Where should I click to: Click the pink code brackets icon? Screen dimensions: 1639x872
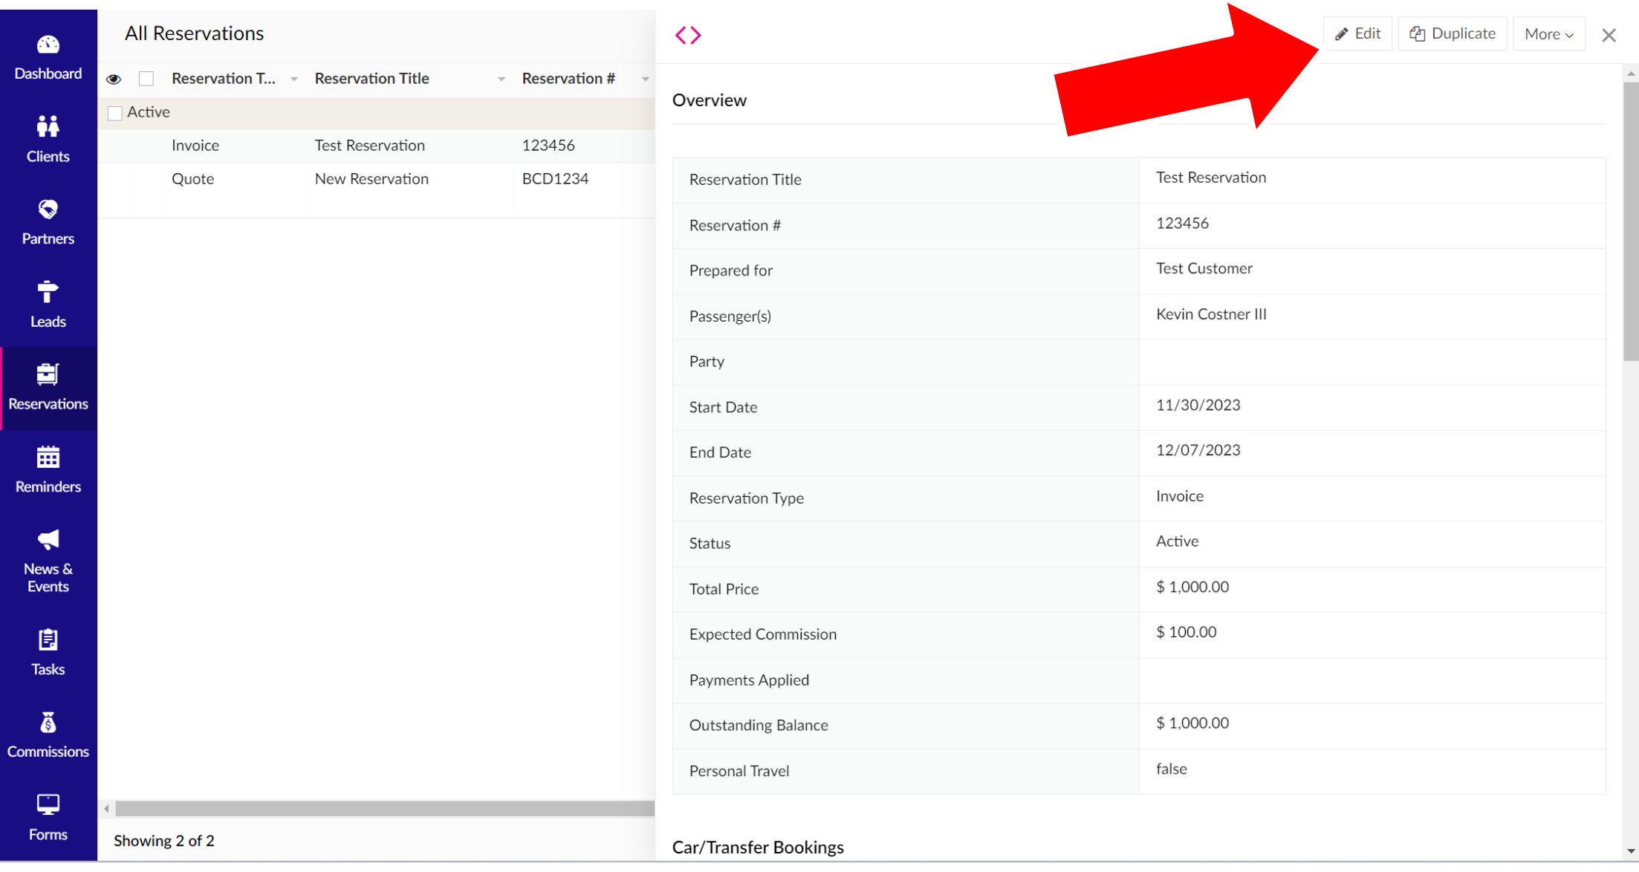pos(687,35)
